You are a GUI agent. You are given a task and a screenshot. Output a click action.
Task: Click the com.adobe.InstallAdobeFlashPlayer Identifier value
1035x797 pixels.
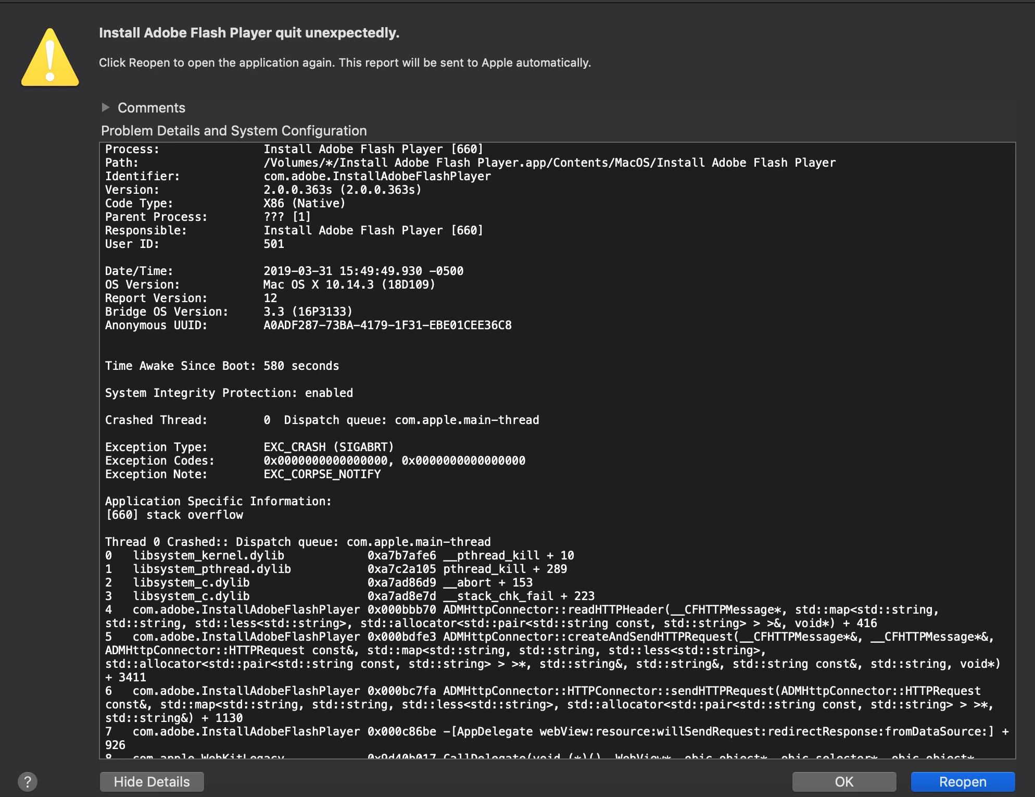pos(377,177)
